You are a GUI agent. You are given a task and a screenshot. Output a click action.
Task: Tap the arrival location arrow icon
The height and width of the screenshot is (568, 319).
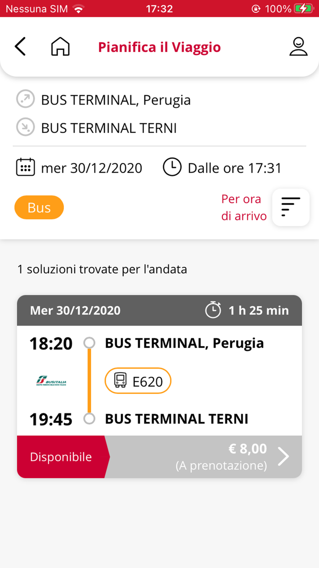point(25,128)
